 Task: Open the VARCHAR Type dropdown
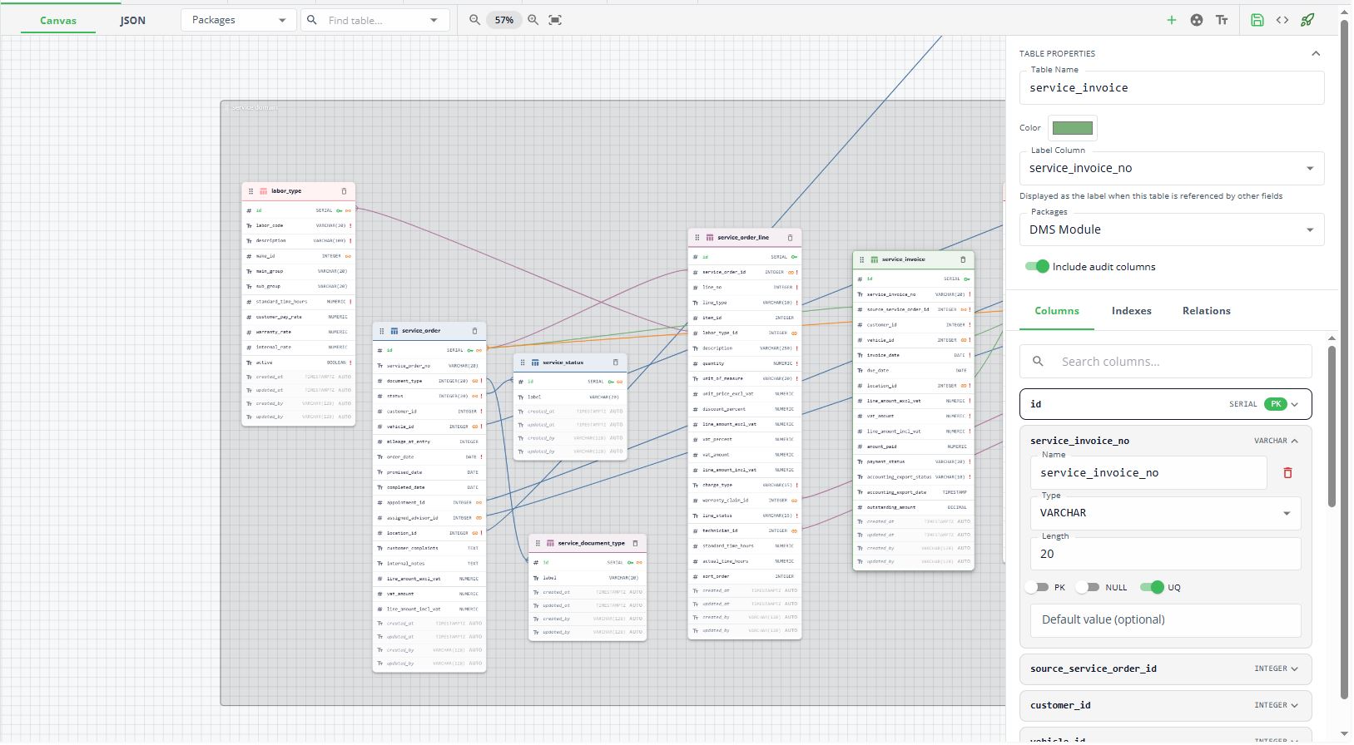point(1165,513)
